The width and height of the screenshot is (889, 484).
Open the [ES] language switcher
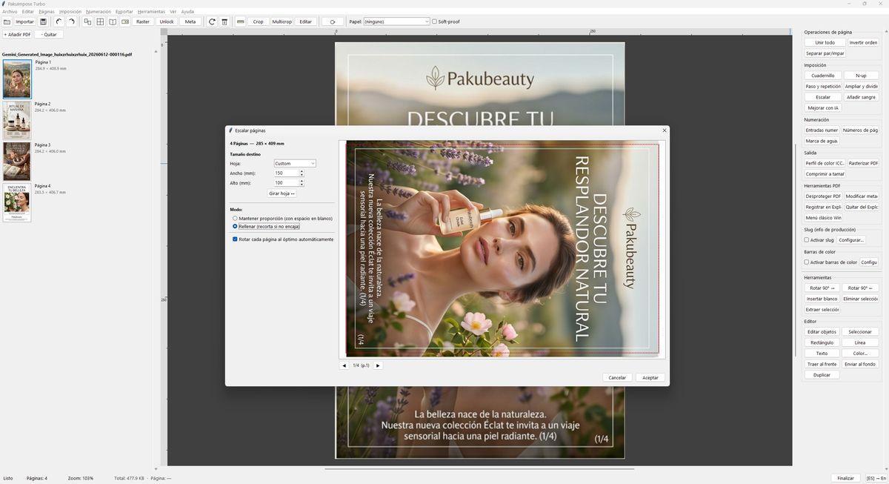[x=876, y=478]
